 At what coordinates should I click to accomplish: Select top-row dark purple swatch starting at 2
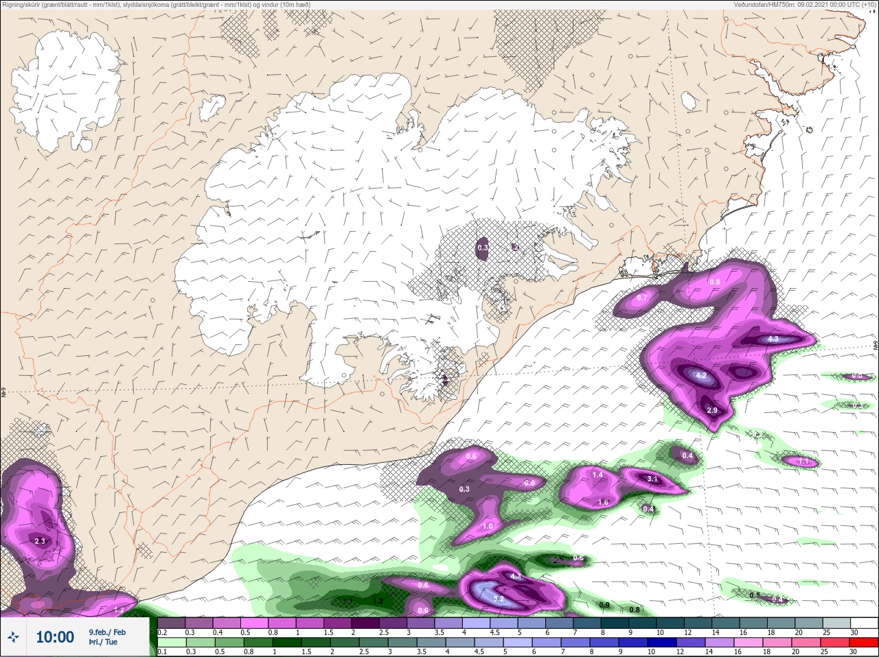click(x=366, y=623)
